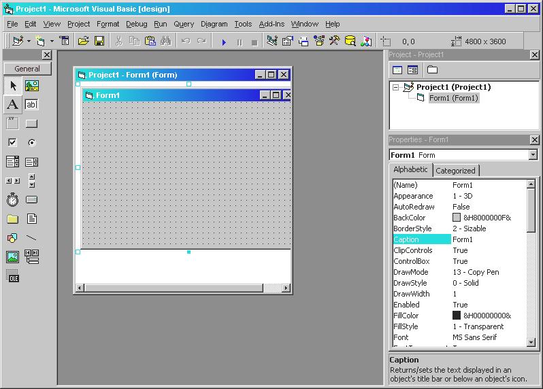Image resolution: width=543 pixels, height=389 pixels.
Task: Open the Object Browser toolbar icon
Action: [319, 41]
